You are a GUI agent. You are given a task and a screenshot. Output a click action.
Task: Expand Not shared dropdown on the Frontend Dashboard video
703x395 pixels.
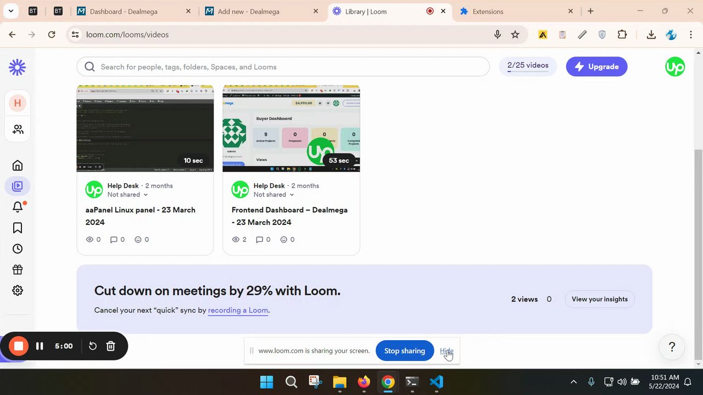tap(274, 195)
